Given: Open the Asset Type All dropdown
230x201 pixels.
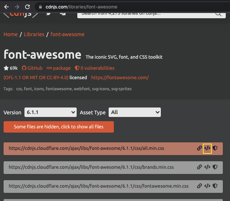Looking at the screenshot, I should [x=135, y=112].
